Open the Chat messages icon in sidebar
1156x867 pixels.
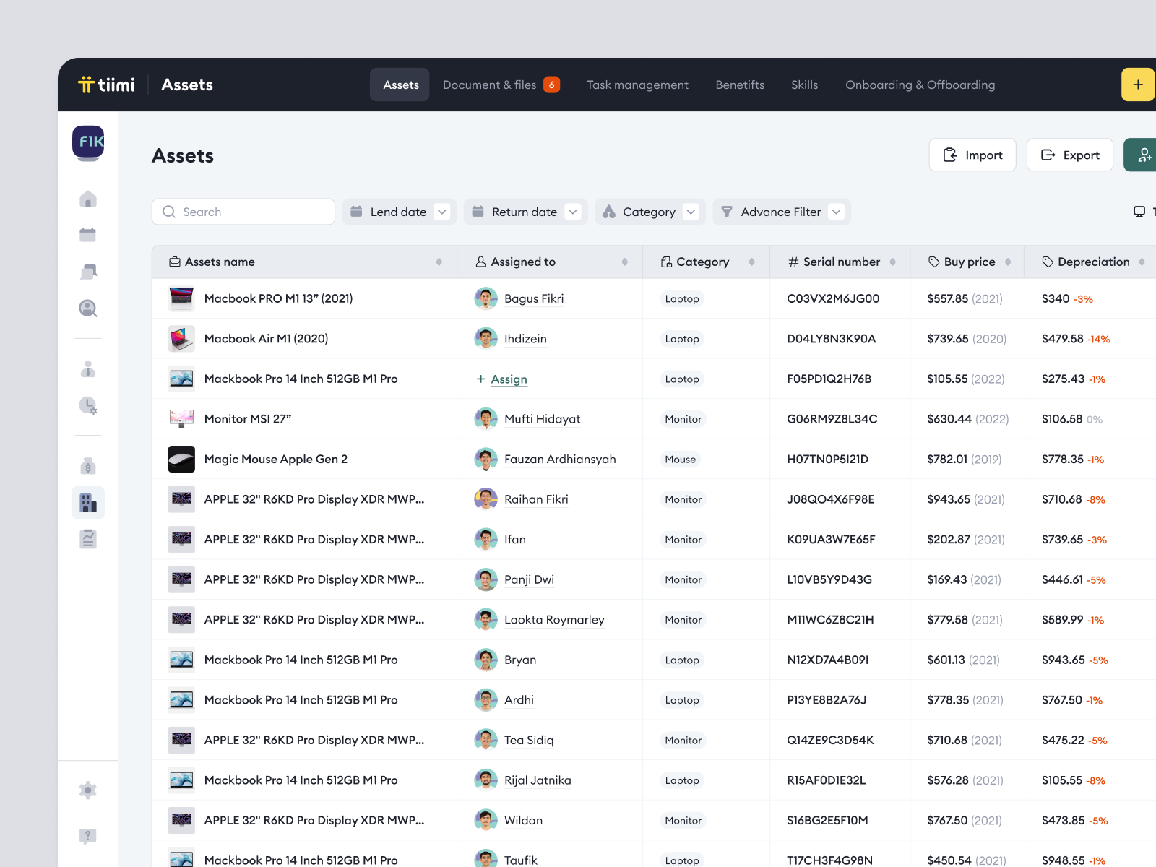tap(87, 271)
